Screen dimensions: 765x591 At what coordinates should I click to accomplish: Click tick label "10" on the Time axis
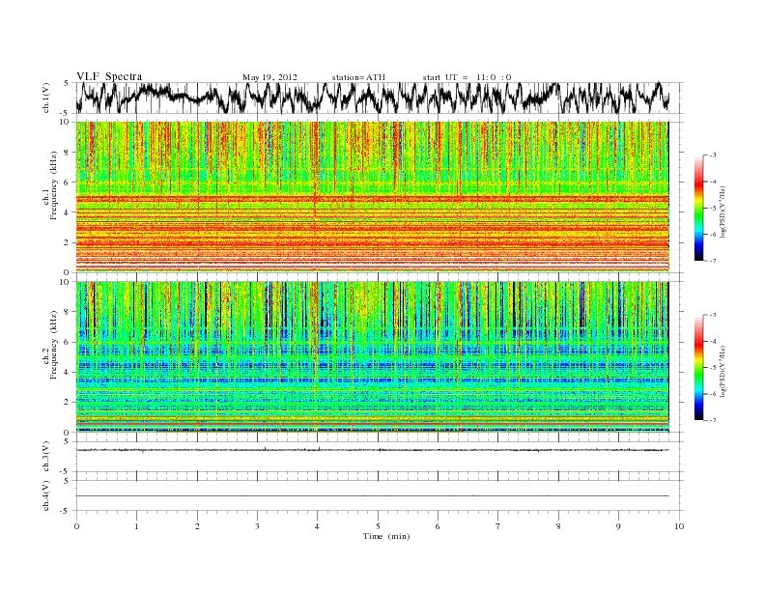point(679,526)
